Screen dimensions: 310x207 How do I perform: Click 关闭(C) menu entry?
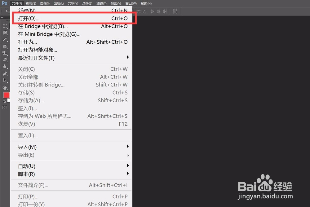point(71,69)
